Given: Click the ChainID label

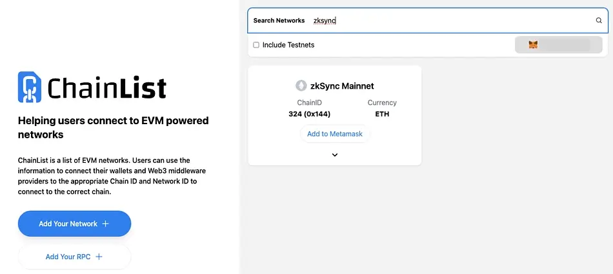Looking at the screenshot, I should (310, 102).
